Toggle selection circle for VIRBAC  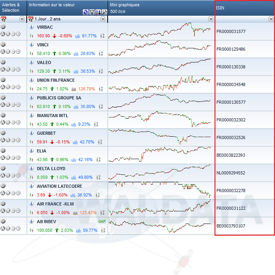(x=3, y=27)
